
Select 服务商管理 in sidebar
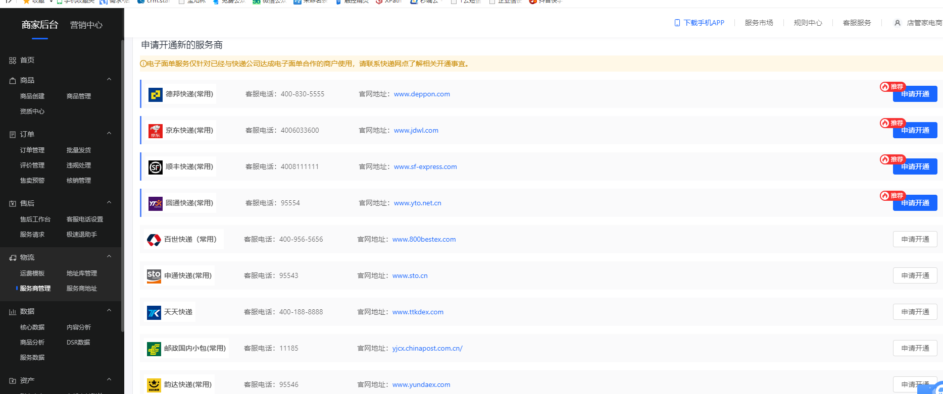pyautogui.click(x=35, y=289)
